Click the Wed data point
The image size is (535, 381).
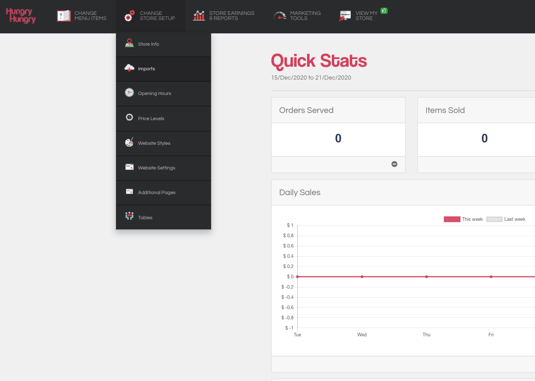(362, 277)
